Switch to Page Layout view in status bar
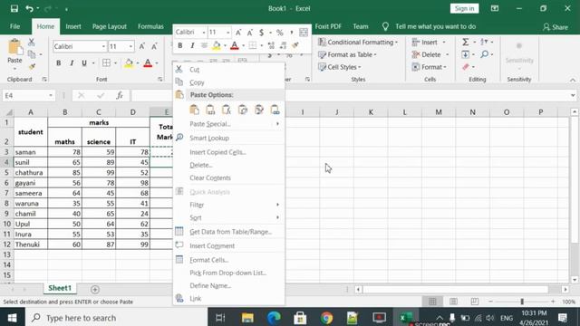This screenshot has height=326, width=580. click(x=453, y=302)
